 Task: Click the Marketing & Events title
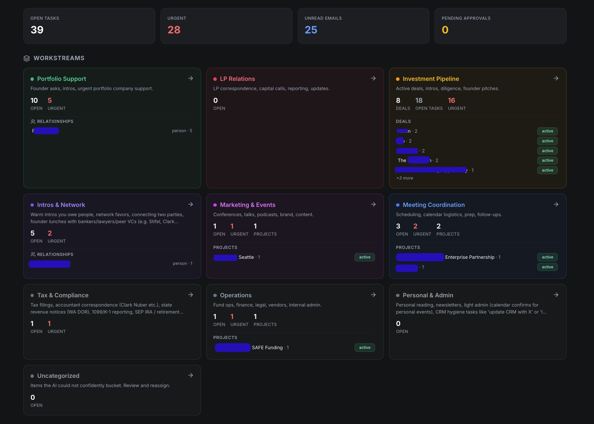click(x=248, y=205)
